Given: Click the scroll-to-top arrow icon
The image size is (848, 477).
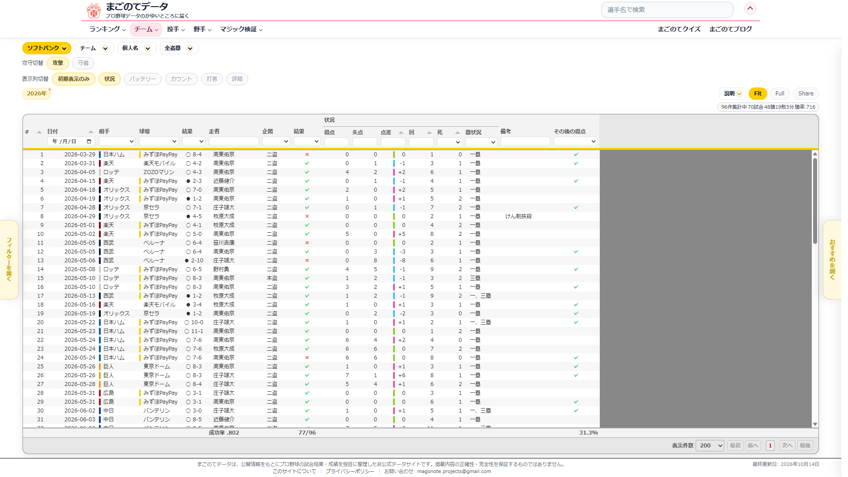Looking at the screenshot, I should 750,8.
